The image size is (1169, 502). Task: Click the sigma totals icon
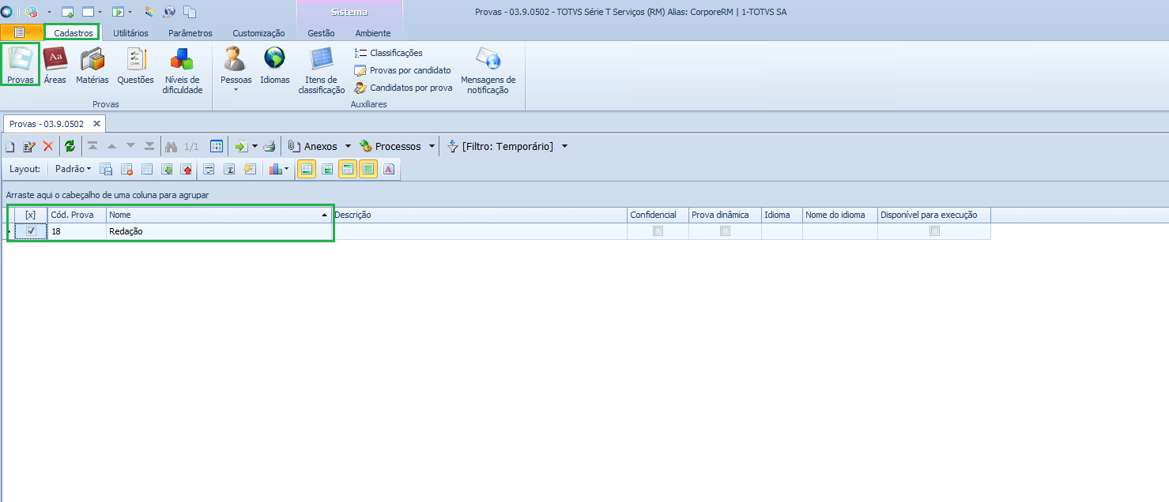[x=229, y=169]
